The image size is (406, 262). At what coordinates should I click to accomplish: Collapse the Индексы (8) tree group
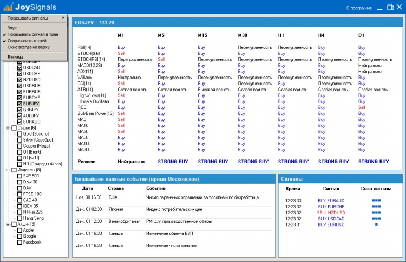8,170
